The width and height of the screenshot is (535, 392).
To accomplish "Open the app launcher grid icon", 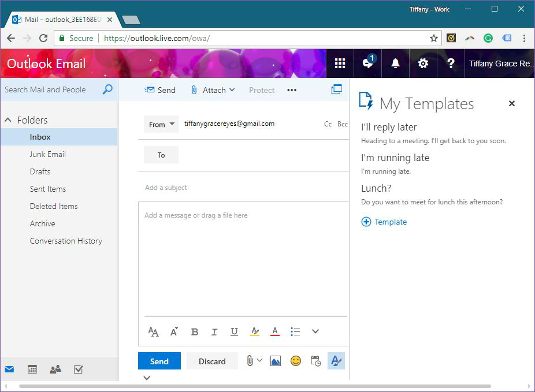I will (340, 64).
